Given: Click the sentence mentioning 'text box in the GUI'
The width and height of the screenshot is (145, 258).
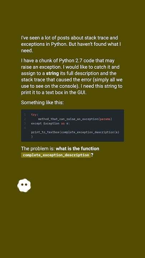Looking at the screenshot, I should click(x=72, y=89).
